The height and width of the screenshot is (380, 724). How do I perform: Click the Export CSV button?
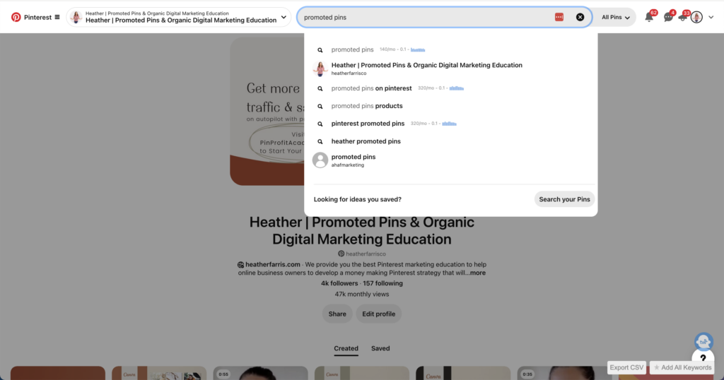tap(626, 367)
